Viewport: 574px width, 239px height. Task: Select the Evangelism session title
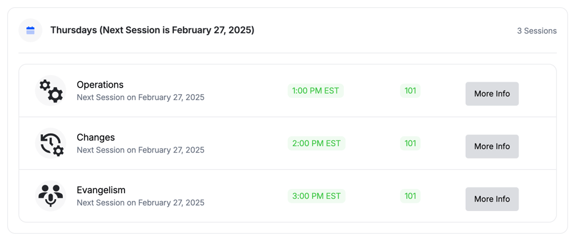click(x=101, y=190)
